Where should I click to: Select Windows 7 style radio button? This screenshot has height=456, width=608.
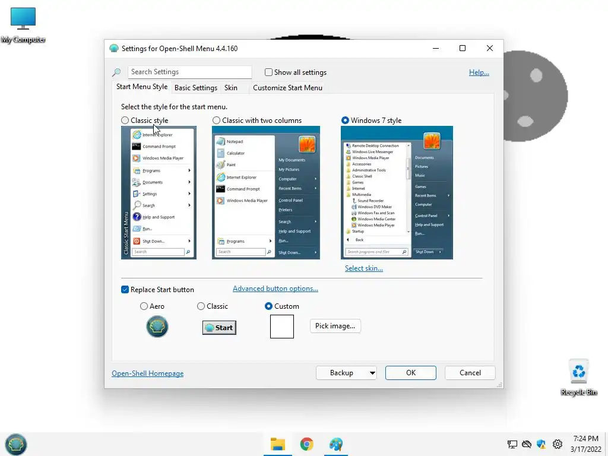pos(345,120)
